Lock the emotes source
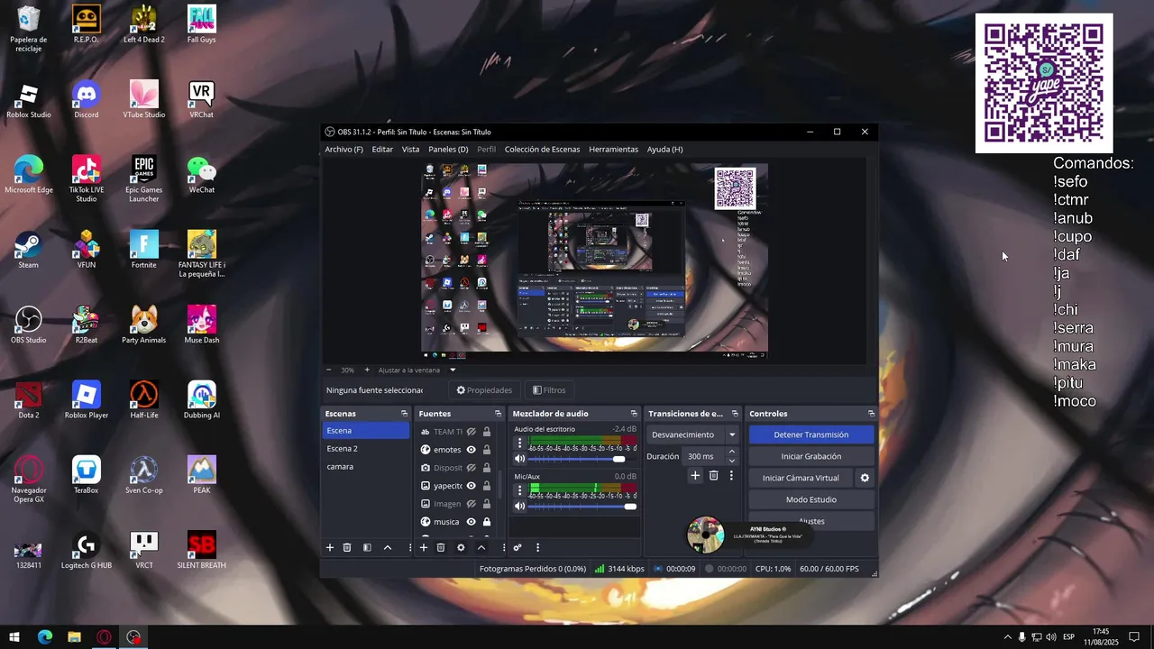The height and width of the screenshot is (649, 1154). [x=487, y=450]
